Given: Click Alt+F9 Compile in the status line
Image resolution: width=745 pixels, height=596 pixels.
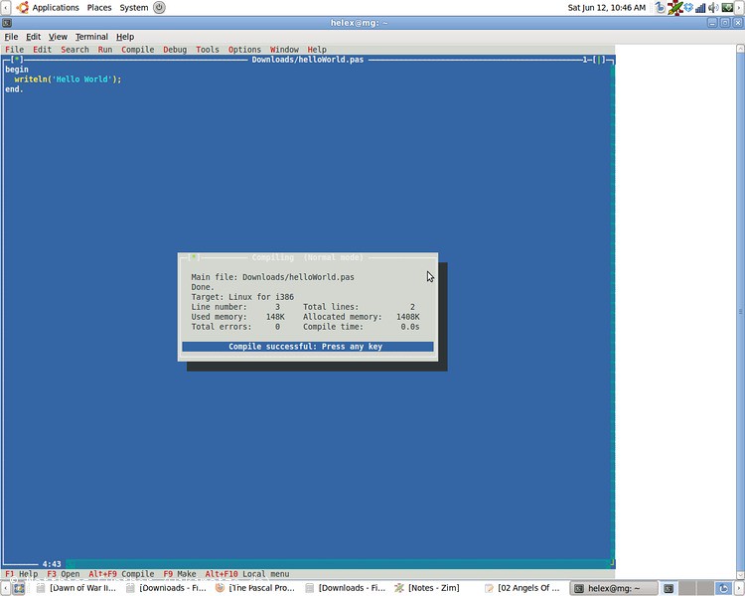Looking at the screenshot, I should (121, 574).
